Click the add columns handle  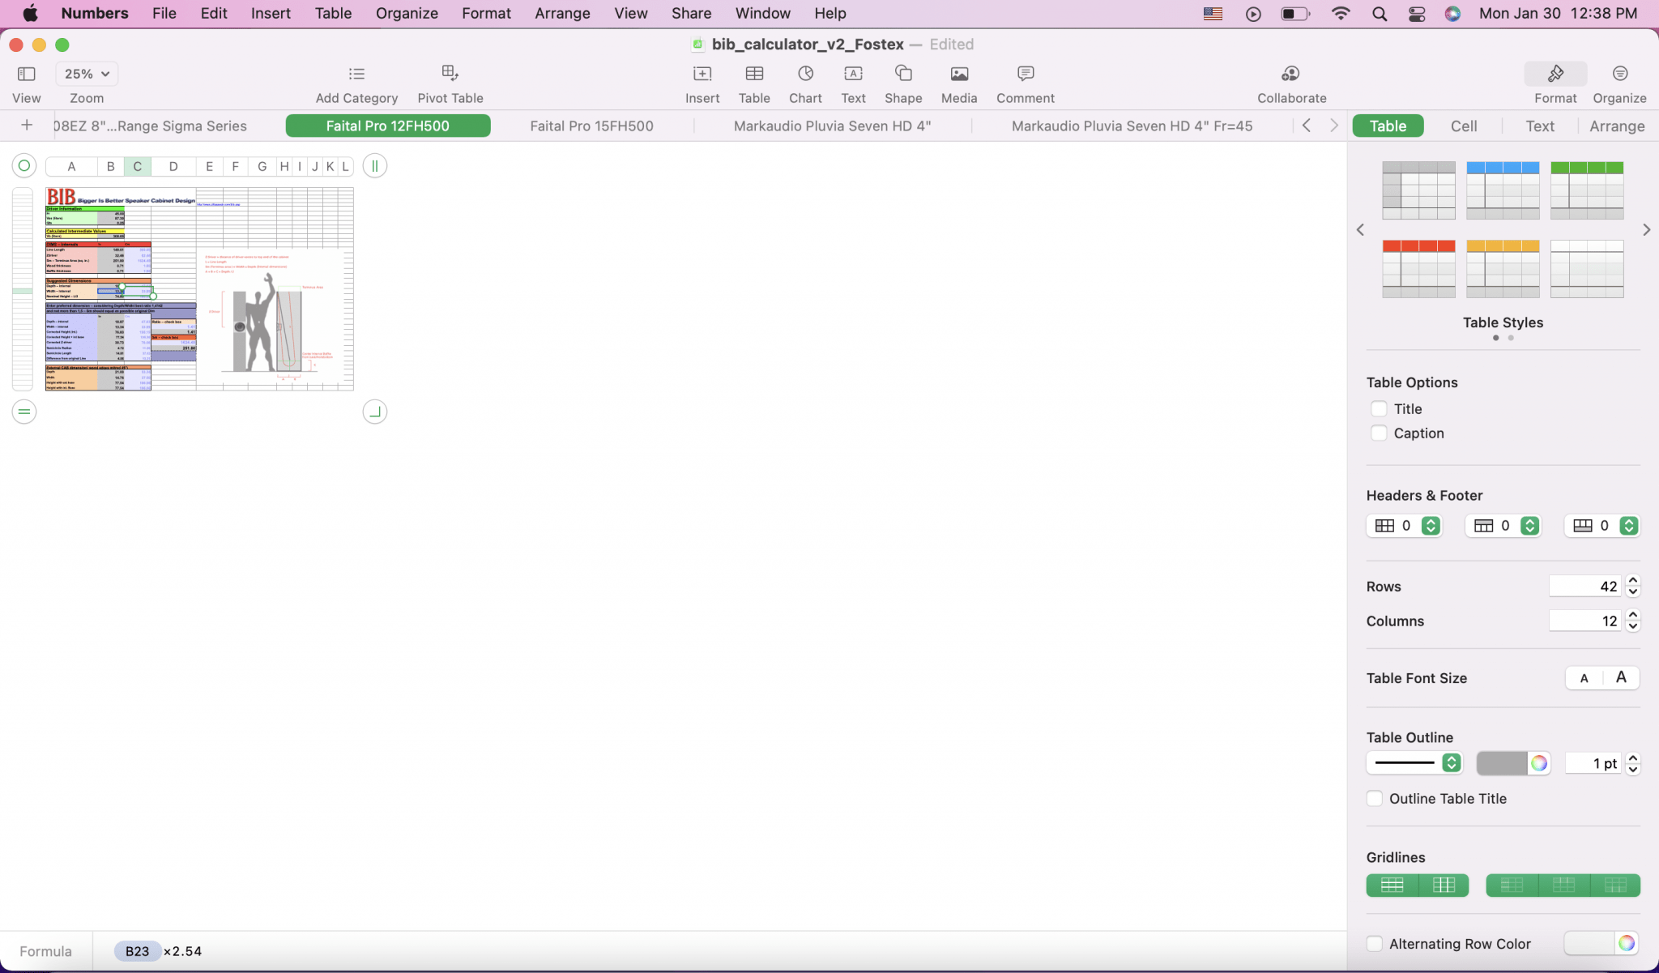[374, 166]
